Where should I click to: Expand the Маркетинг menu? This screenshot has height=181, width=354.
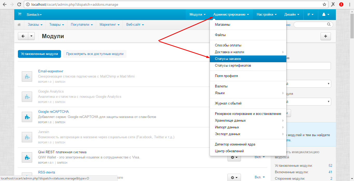pos(109,25)
